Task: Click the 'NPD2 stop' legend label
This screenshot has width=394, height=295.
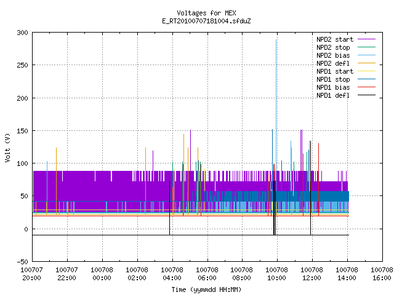Action: (x=333, y=47)
